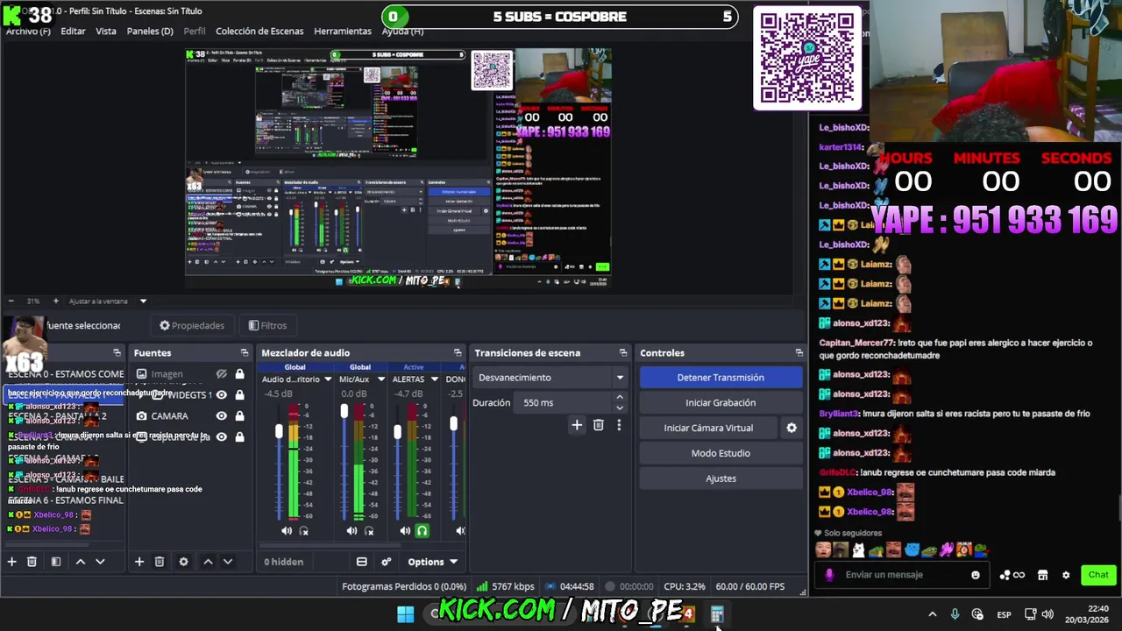Open scene filters icon in Escenas toolbar

point(56,562)
